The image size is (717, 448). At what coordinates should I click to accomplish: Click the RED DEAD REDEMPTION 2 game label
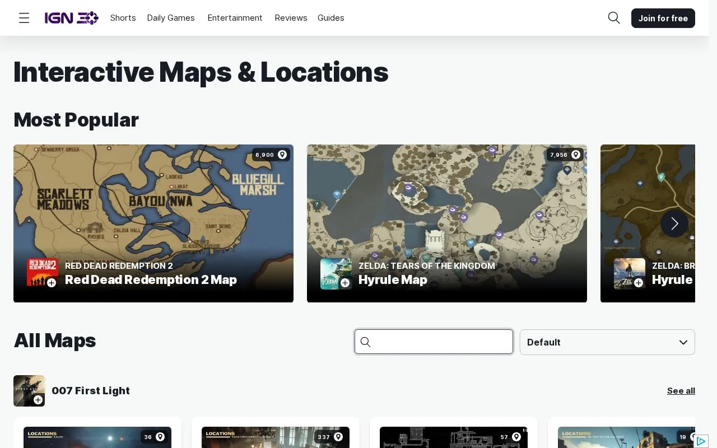click(119, 265)
